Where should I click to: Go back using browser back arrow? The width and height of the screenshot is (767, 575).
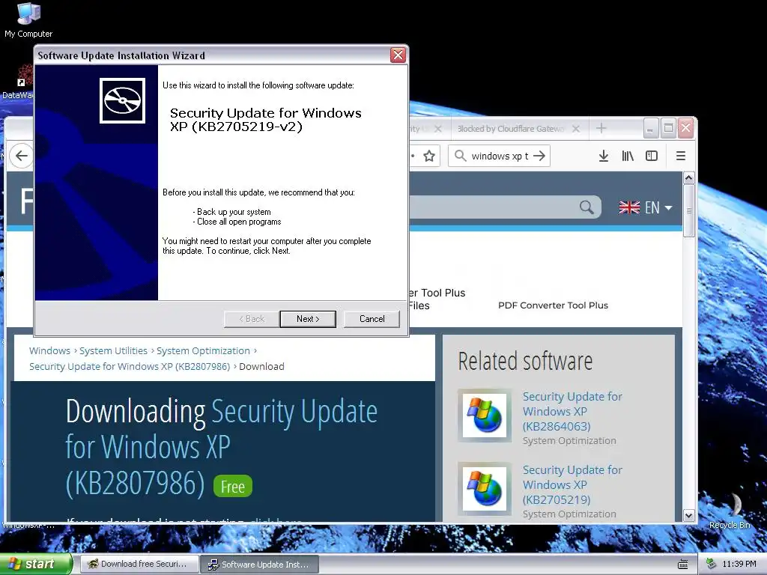click(x=22, y=156)
